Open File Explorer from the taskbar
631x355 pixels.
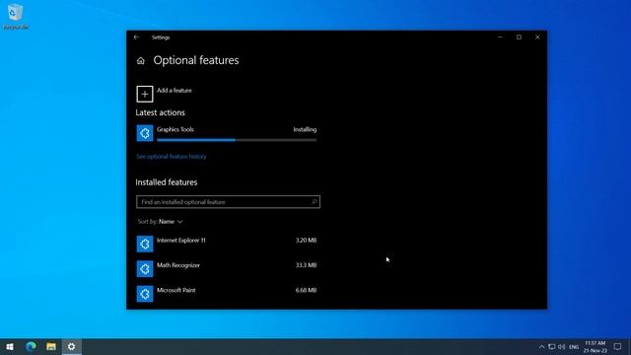(x=51, y=346)
